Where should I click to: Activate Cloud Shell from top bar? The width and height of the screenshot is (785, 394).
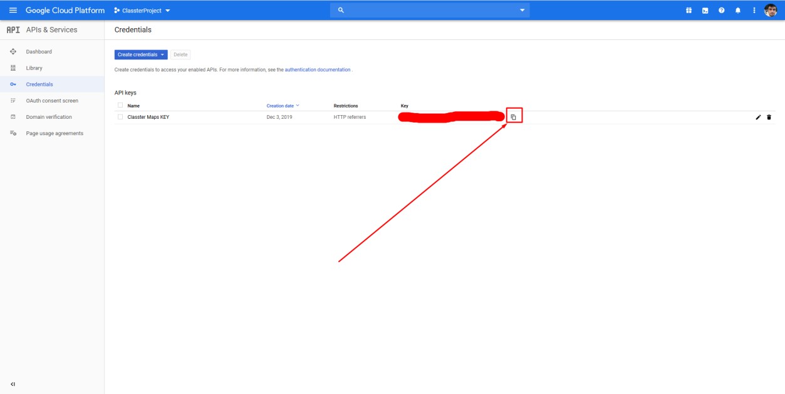[705, 11]
